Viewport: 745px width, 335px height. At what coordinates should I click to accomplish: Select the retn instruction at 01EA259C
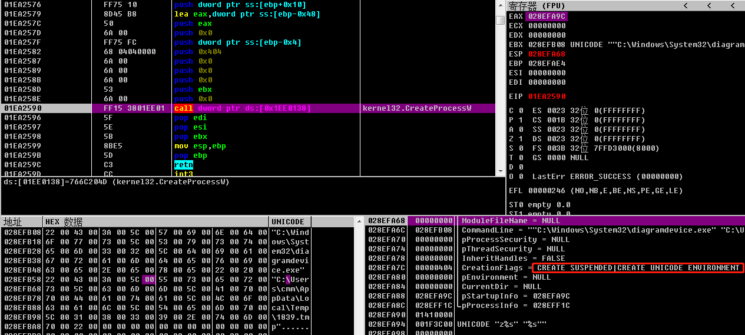183,165
